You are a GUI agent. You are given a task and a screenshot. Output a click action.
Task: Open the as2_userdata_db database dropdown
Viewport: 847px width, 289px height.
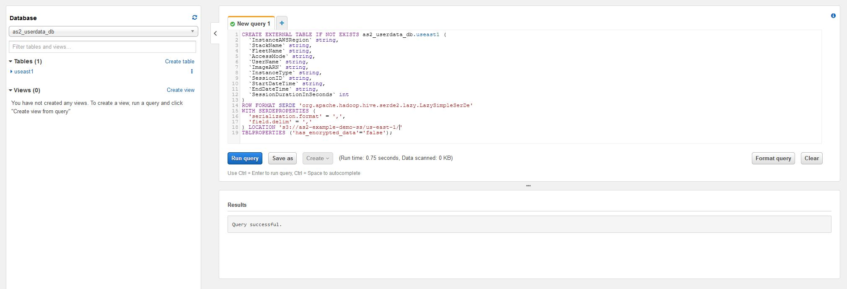[x=103, y=31]
